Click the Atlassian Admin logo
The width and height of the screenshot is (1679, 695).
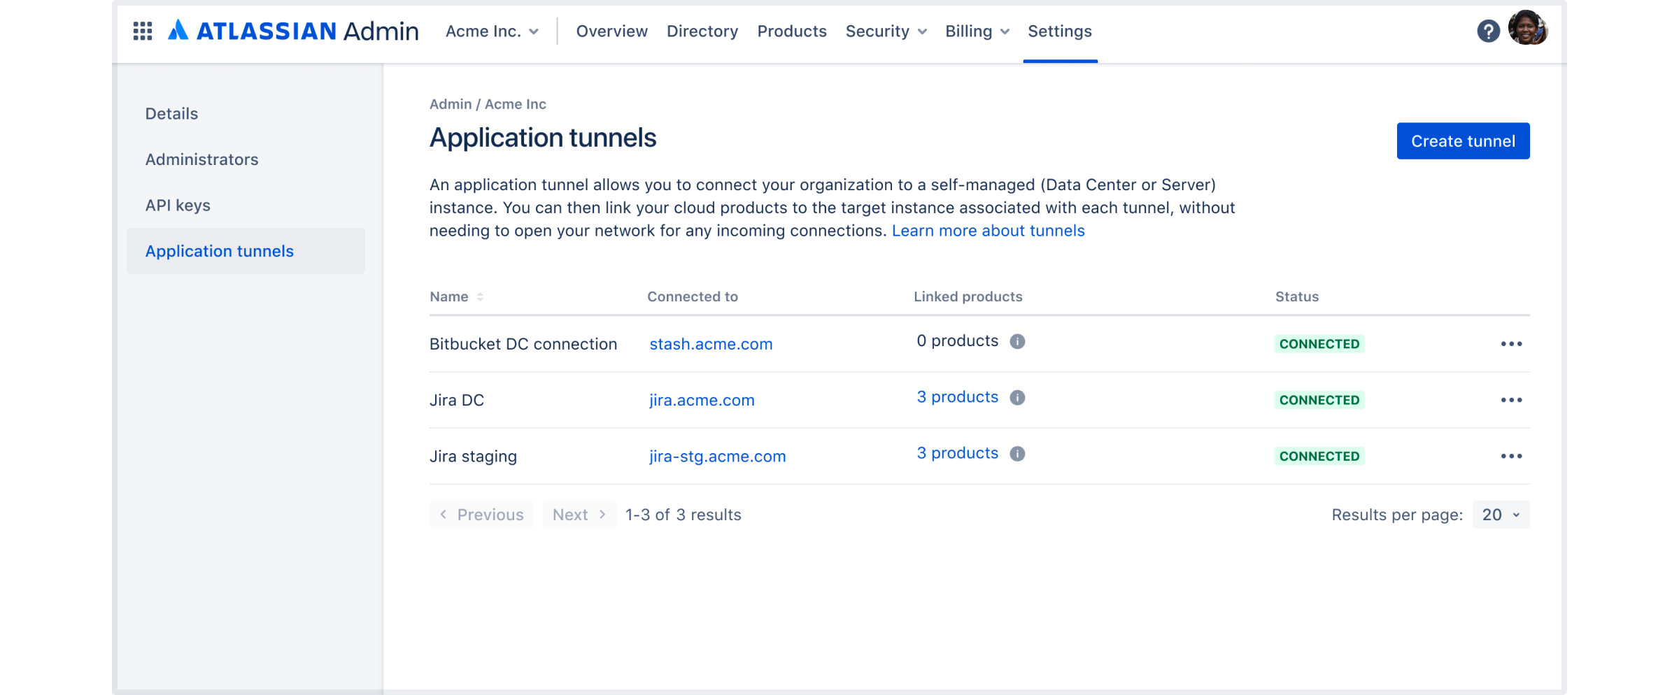[293, 31]
